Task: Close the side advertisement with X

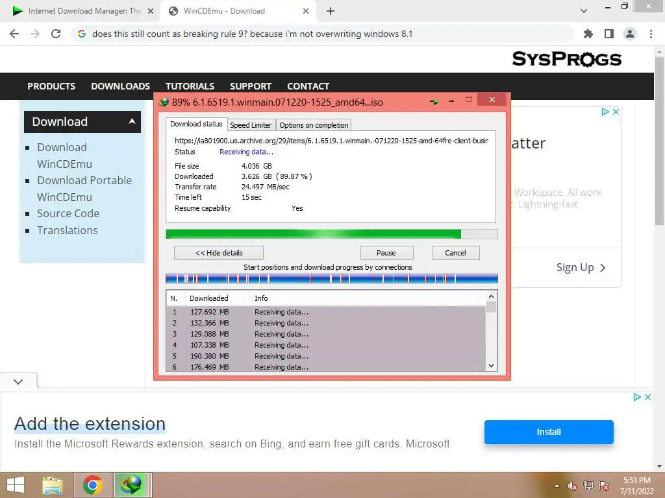Action: 616,112
